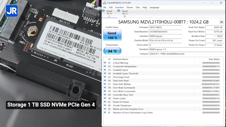Select the Unsafe Shutdowns attribute name
Image resolution: width=226 pixels, height=127 pixels.
point(122,106)
